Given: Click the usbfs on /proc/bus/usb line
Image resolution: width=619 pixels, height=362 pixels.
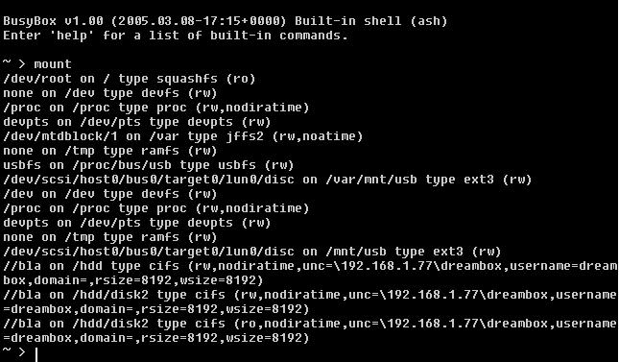Looking at the screenshot, I should (149, 165).
